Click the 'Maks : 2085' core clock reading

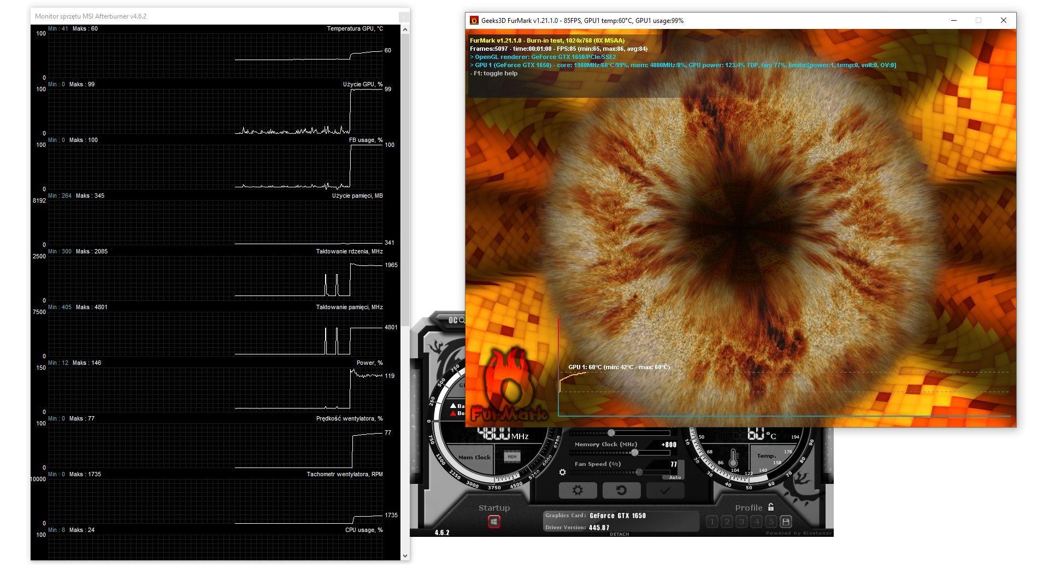click(92, 251)
